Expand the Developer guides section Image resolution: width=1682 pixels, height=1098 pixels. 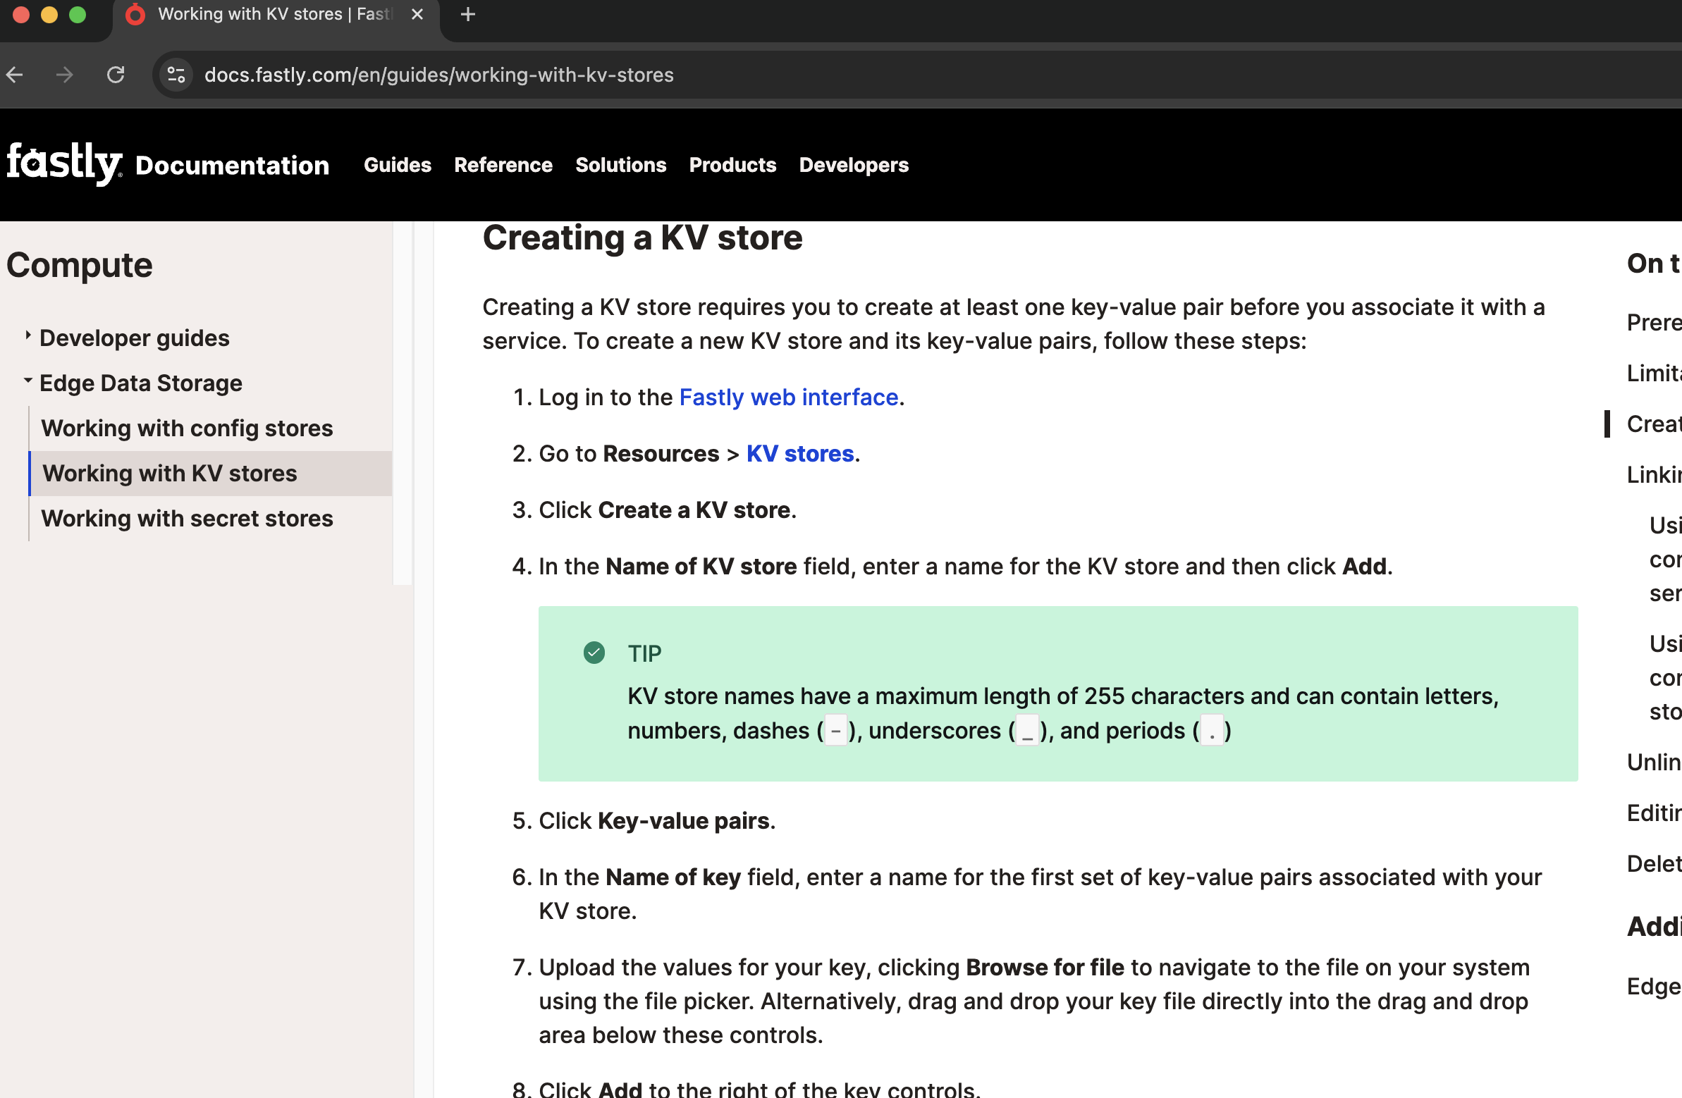[134, 338]
